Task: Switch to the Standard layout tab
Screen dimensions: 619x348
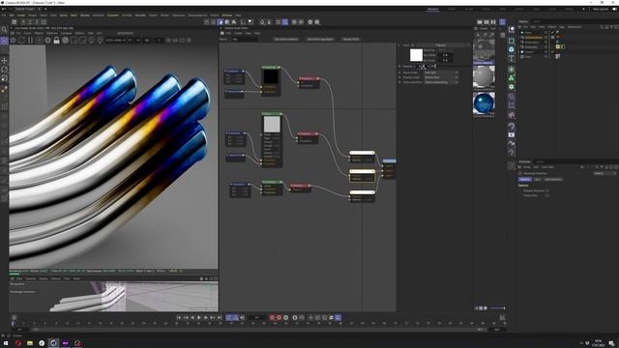Action: tap(432, 9)
